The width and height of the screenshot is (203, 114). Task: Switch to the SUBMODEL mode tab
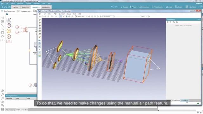click(25, 7)
